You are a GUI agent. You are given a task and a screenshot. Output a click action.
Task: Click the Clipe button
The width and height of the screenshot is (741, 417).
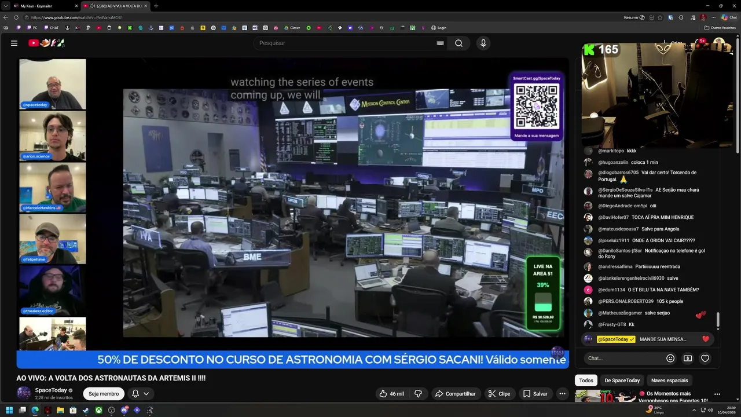coord(499,394)
